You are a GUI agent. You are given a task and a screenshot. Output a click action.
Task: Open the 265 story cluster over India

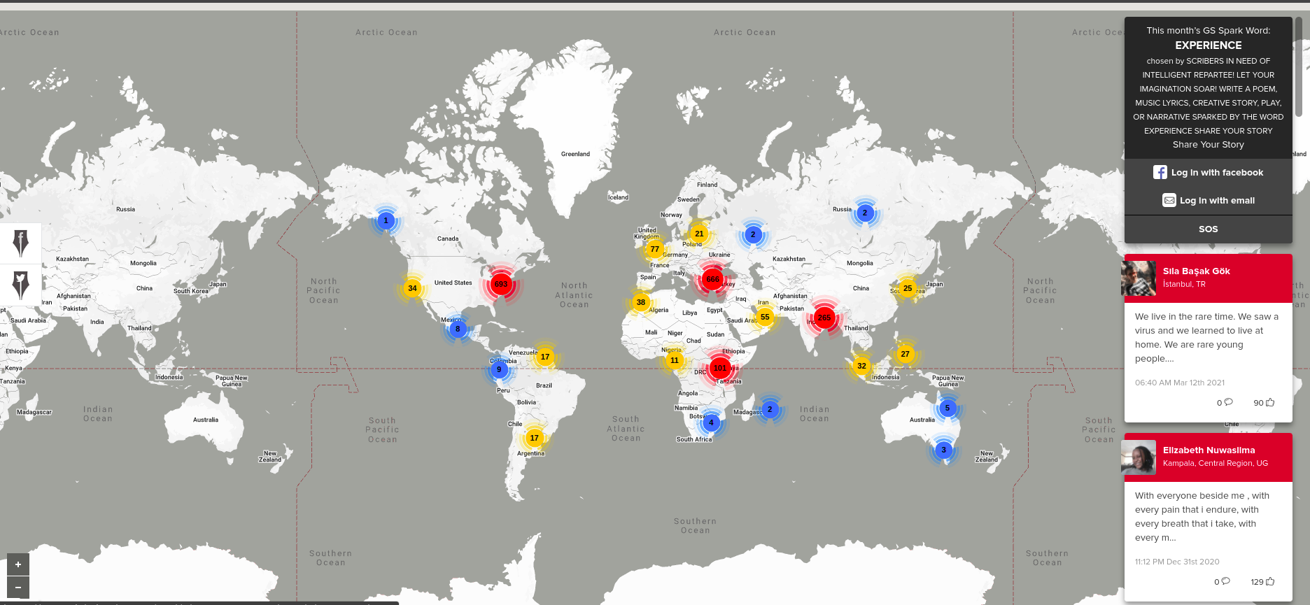click(x=824, y=318)
